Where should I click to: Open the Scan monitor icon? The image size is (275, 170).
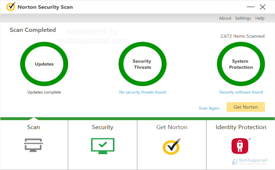[x=33, y=145]
